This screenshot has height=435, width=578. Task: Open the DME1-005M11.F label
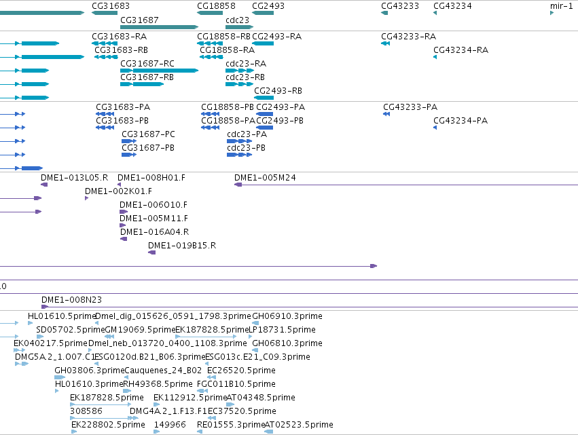point(153,219)
